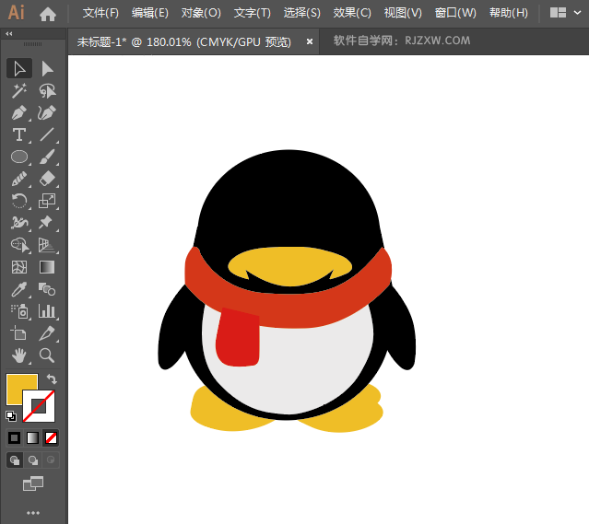Choose the Eyedropper tool
This screenshot has height=524, width=589.
[x=18, y=289]
